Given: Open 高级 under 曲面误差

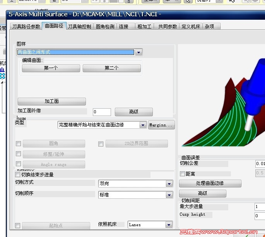Looking at the screenshot, I should [203, 193].
